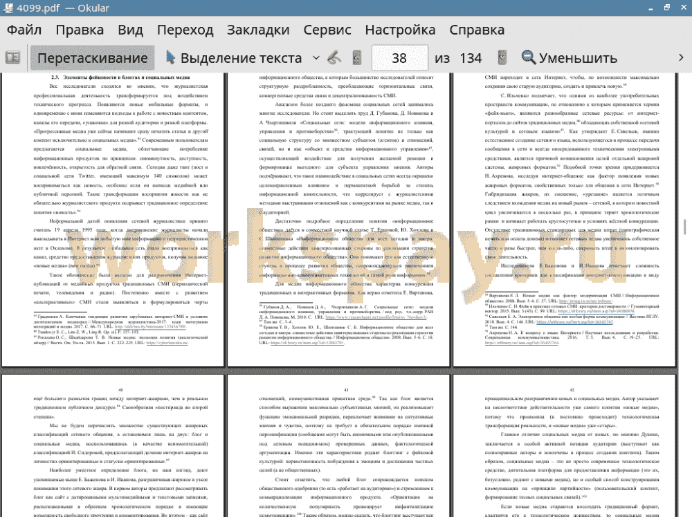Click the vertical scrollbar handle of the document
The height and width of the screenshot is (517, 692).
click(684, 227)
